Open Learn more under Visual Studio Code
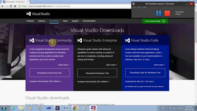 (159, 65)
